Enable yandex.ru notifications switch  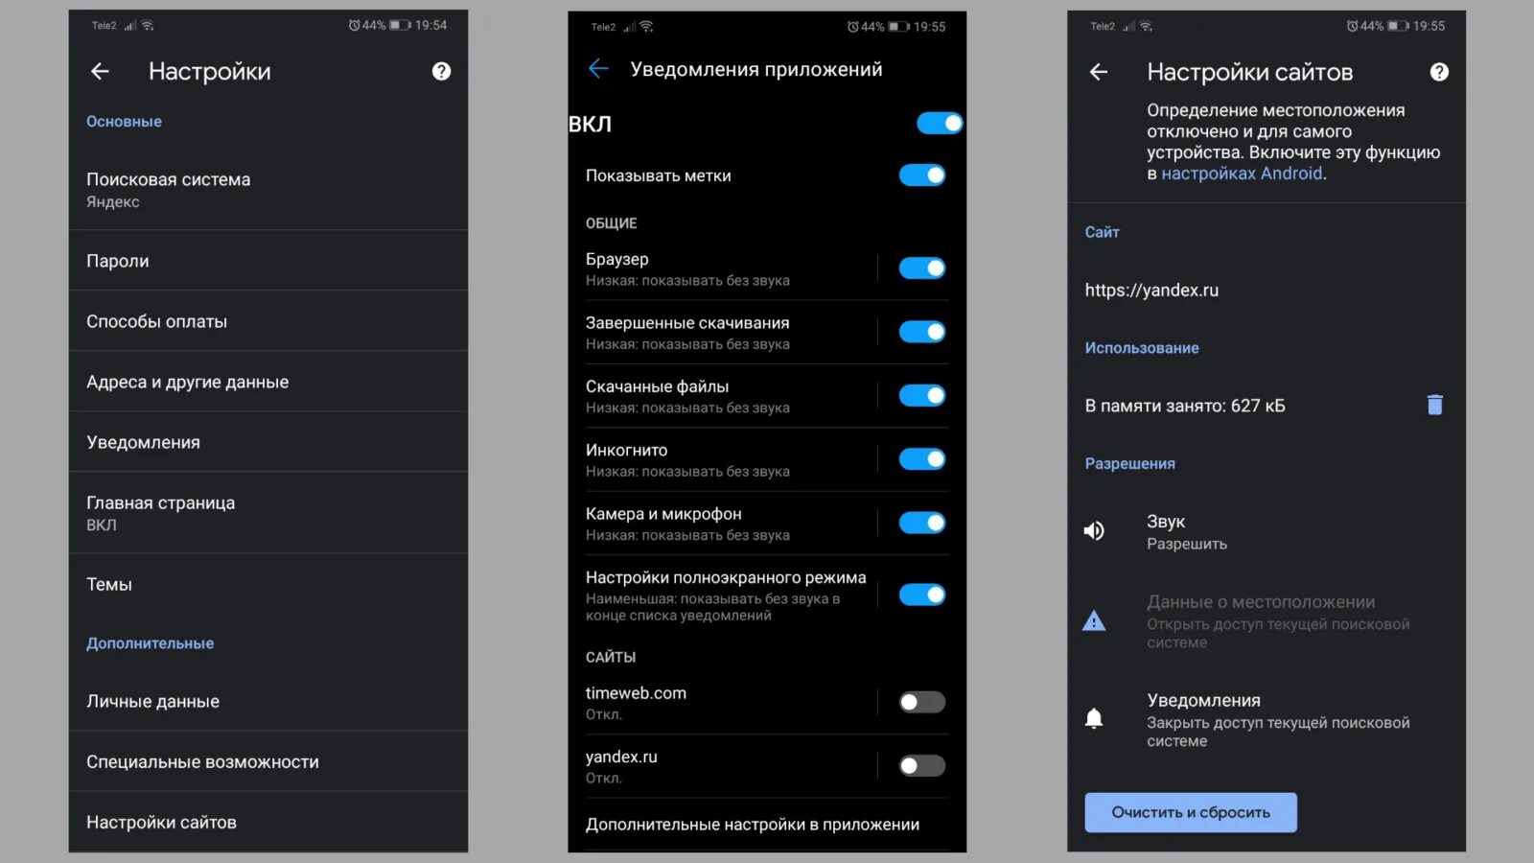(922, 765)
